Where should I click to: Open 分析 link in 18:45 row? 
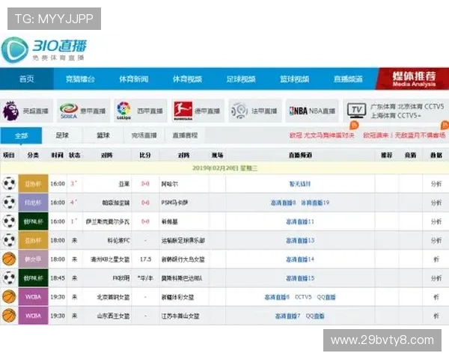pos(436,278)
